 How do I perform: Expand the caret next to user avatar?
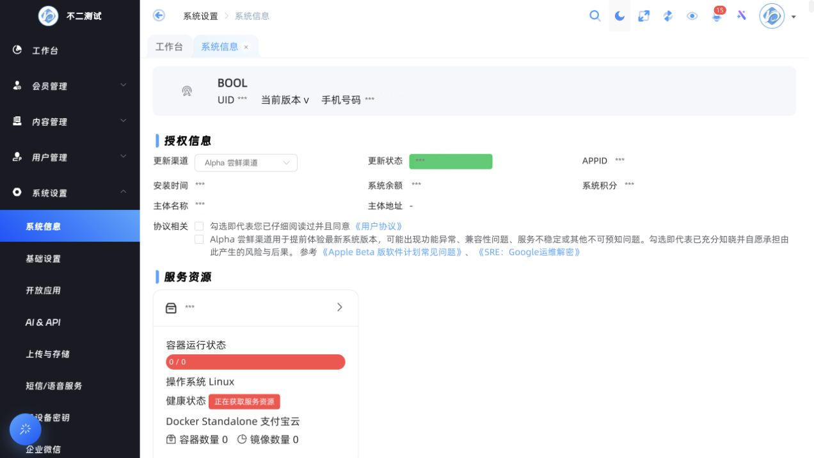794,17
